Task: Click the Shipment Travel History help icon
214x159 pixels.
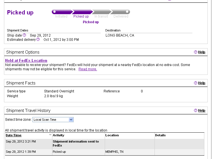Action: (196, 111)
